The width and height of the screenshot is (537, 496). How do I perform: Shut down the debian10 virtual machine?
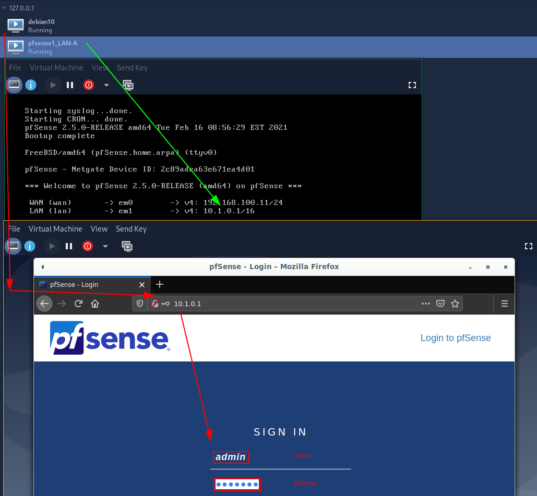(x=88, y=246)
